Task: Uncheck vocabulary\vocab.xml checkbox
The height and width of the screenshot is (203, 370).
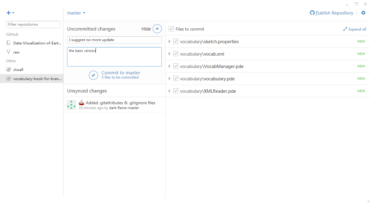Action: [x=176, y=54]
